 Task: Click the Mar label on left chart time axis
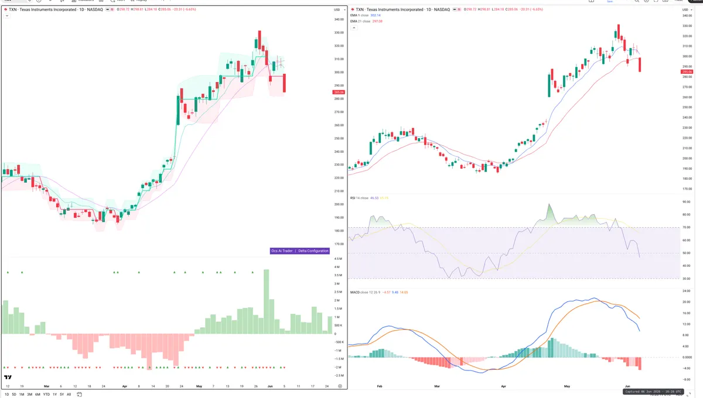[46, 387]
